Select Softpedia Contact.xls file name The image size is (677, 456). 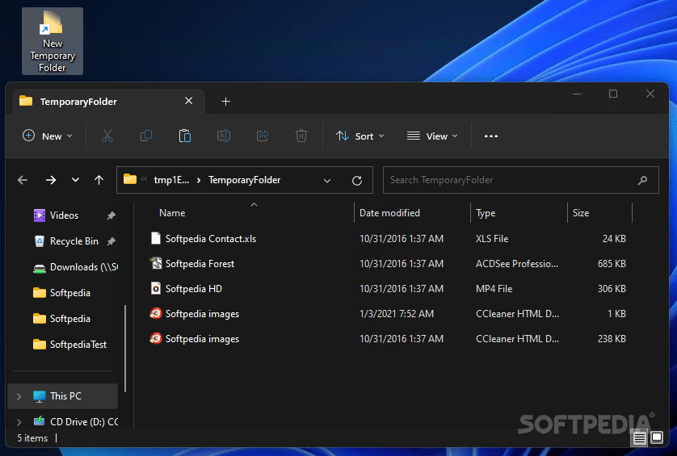click(211, 239)
